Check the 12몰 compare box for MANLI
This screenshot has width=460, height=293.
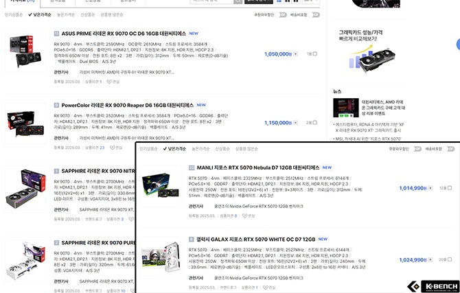tap(450, 188)
